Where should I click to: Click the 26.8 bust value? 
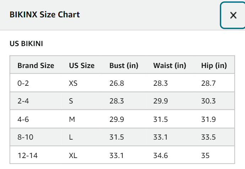[x=116, y=83]
